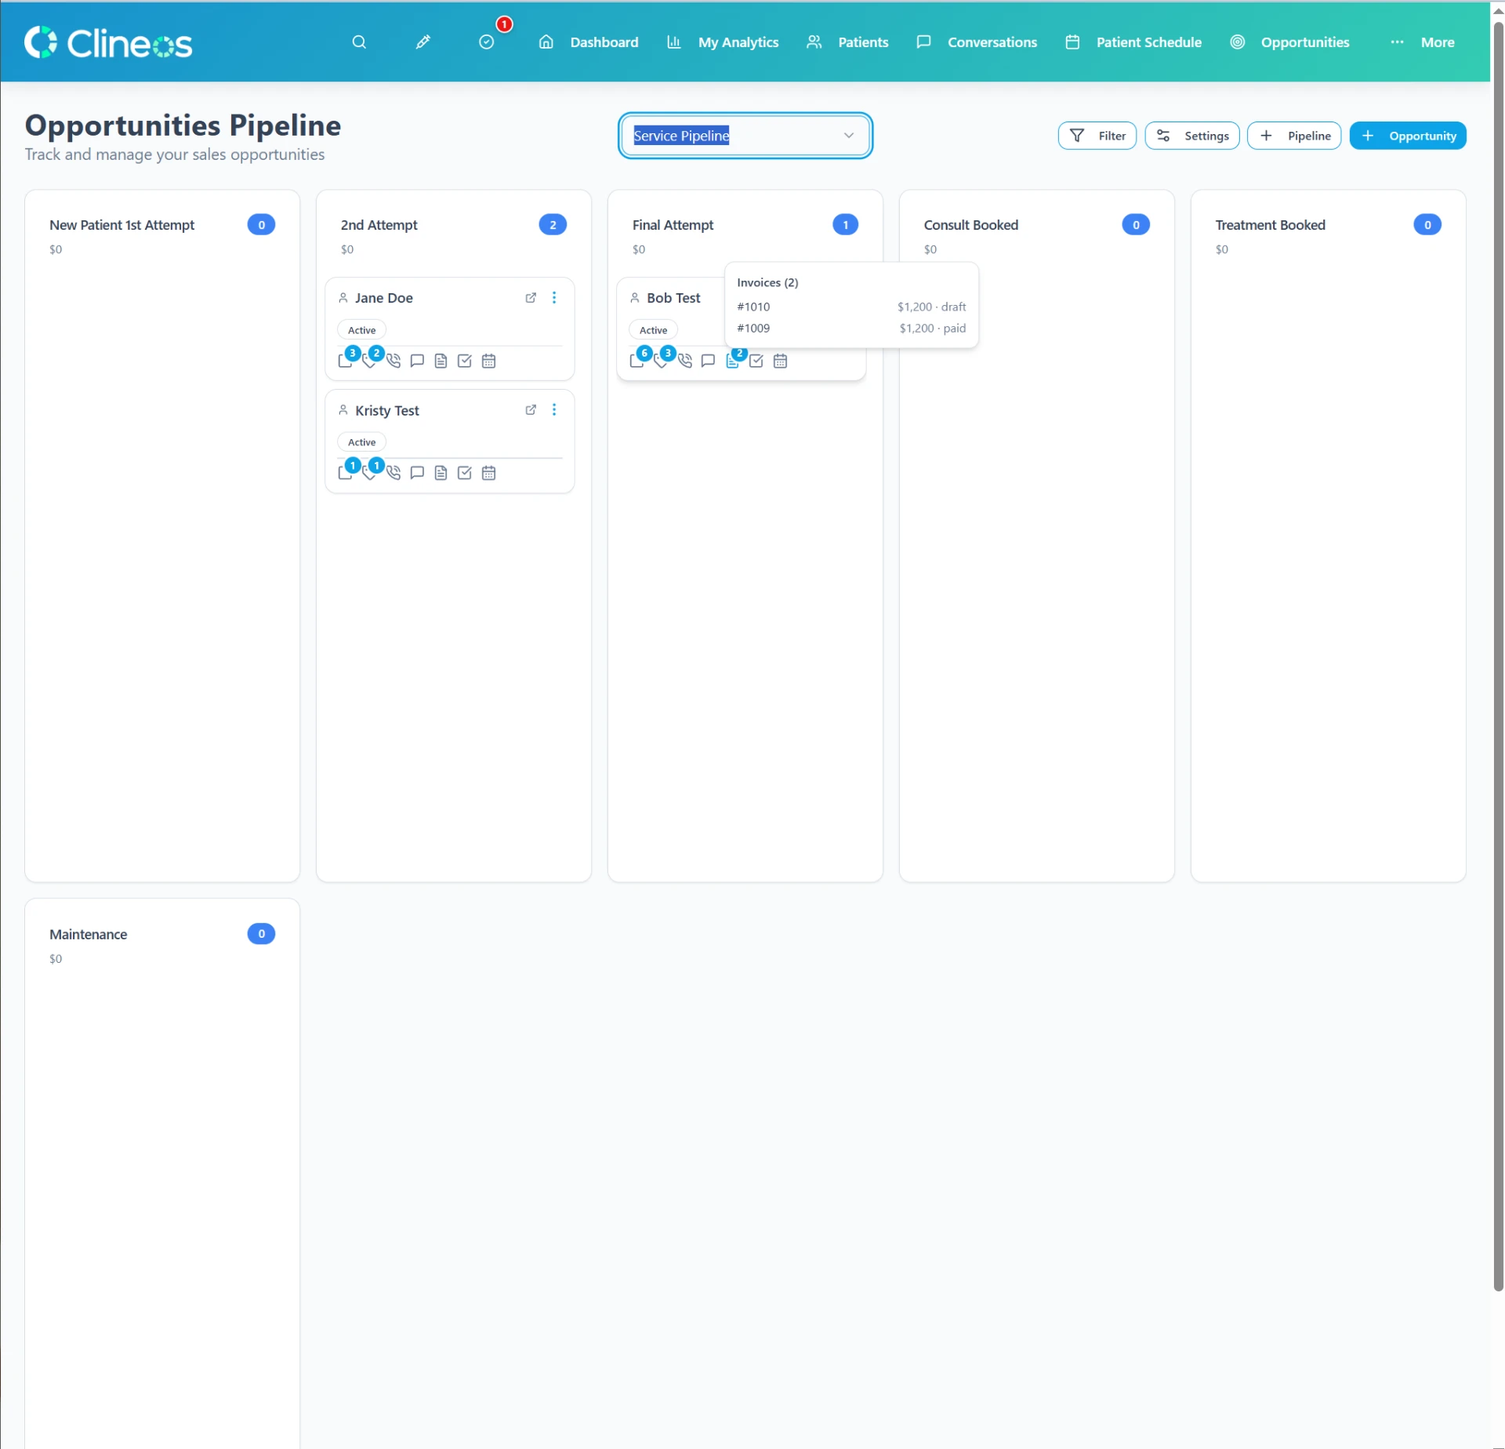Viewport: 1505px width, 1449px height.
Task: Open invoice #1010 in the popup
Action: click(x=851, y=307)
